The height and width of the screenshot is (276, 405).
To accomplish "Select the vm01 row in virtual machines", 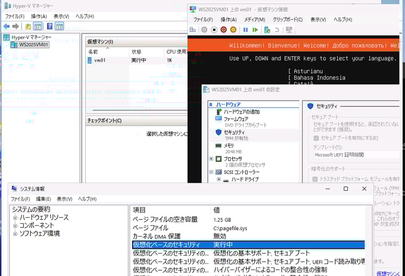I will pyautogui.click(x=137, y=60).
